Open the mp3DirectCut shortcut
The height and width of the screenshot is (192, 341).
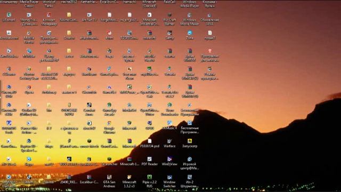click(149, 69)
